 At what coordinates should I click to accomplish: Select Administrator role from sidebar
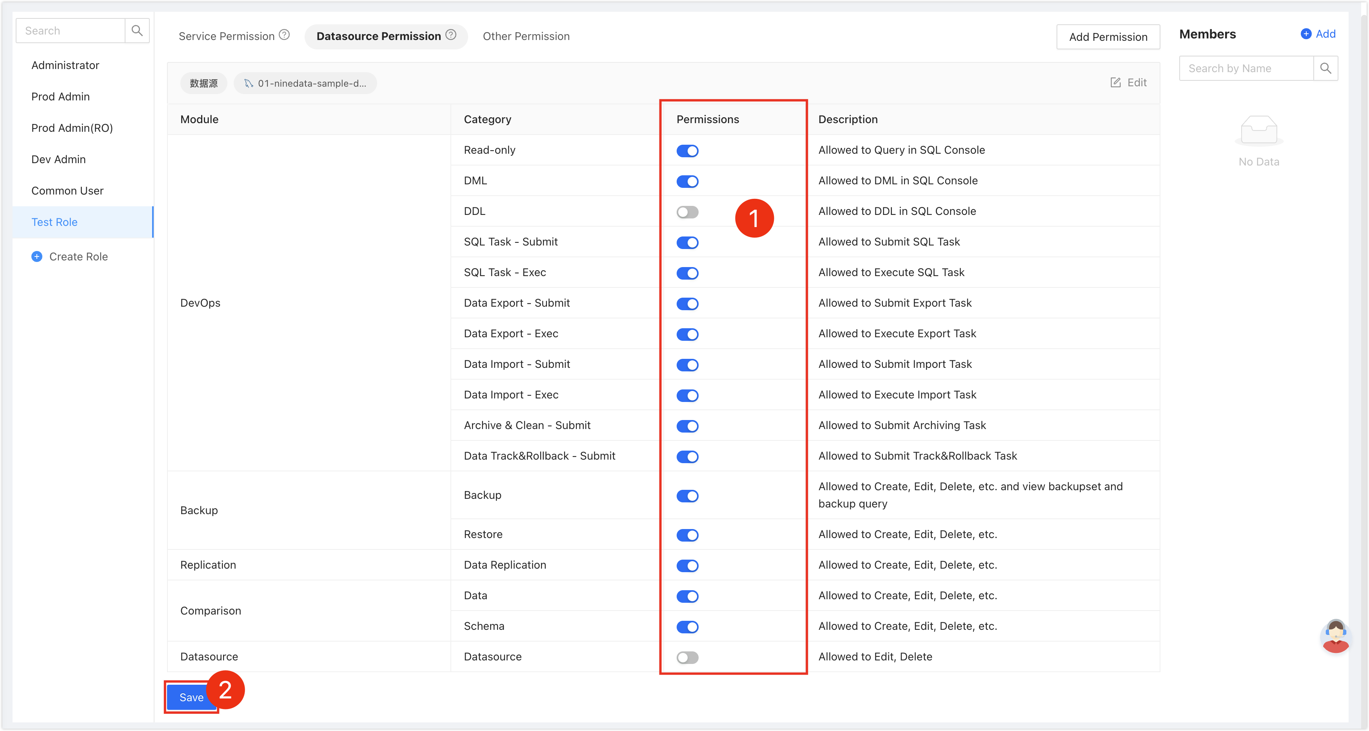(65, 64)
